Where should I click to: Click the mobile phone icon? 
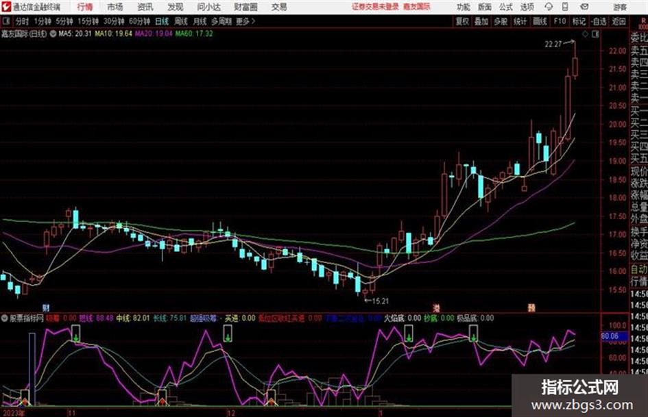[565, 7]
